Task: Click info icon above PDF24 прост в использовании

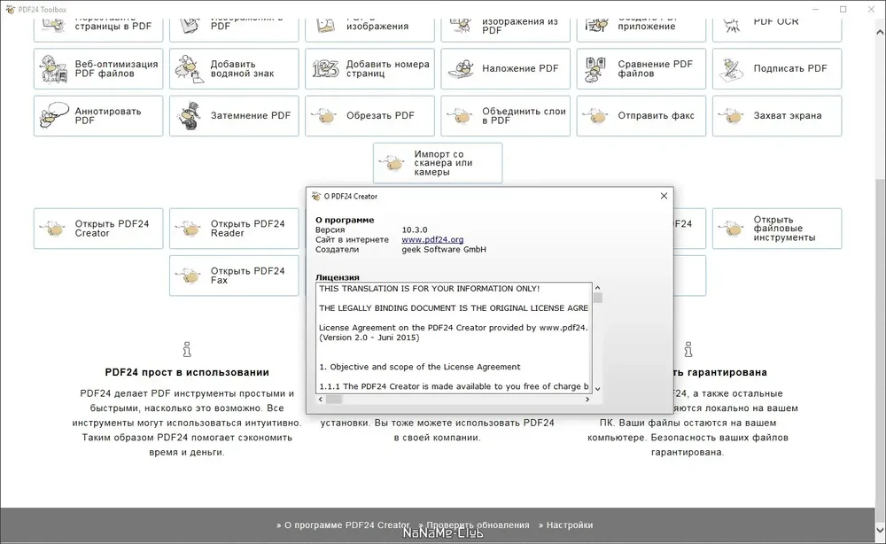Action: (x=187, y=350)
